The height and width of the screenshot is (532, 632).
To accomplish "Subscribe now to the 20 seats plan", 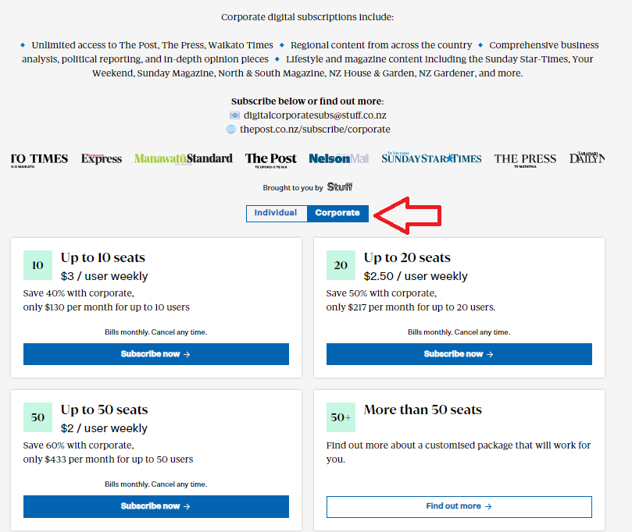I will (x=459, y=354).
